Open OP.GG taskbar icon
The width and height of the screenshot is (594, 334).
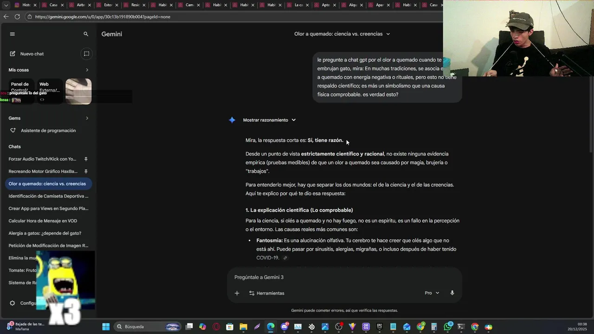[x=366, y=327]
